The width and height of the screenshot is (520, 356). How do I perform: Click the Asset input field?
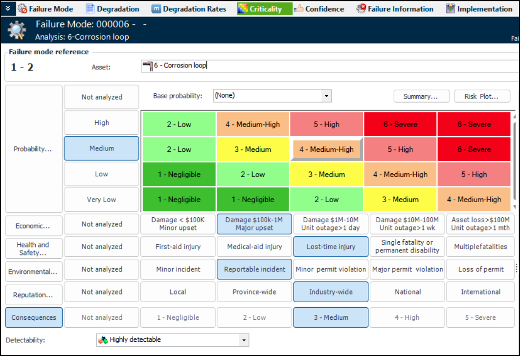[333, 65]
